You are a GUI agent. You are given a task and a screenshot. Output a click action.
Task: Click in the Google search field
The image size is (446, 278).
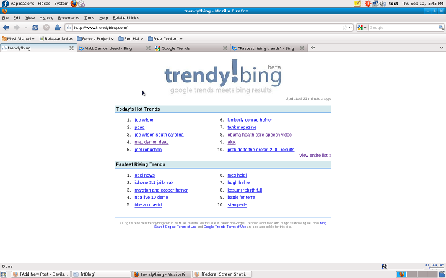click(x=403, y=28)
